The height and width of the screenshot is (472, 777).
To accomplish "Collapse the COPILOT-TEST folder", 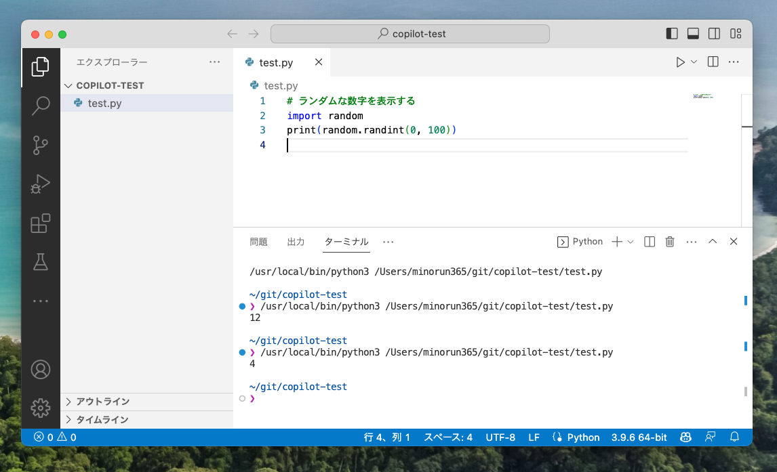I will point(68,85).
